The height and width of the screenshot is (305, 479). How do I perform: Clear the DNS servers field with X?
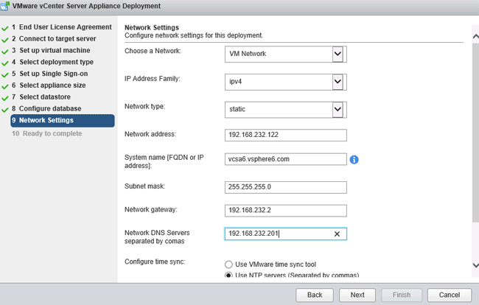(x=337, y=234)
